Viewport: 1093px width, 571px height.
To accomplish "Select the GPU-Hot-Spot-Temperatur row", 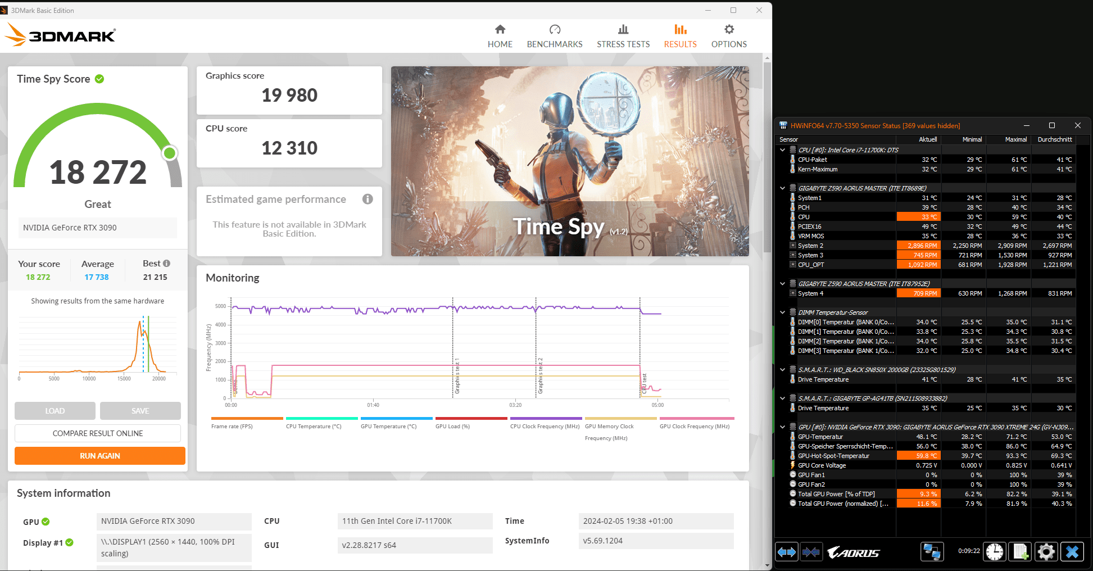I will coord(926,456).
